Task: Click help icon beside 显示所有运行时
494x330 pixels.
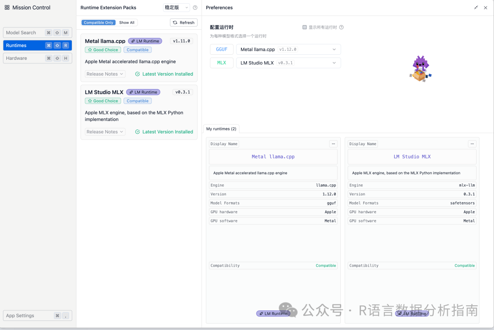Action: click(341, 27)
